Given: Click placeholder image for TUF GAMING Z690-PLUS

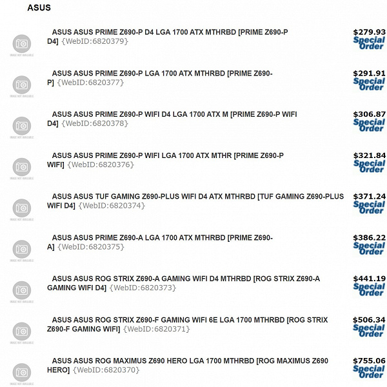Looking at the screenshot, I should pyautogui.click(x=23, y=209).
